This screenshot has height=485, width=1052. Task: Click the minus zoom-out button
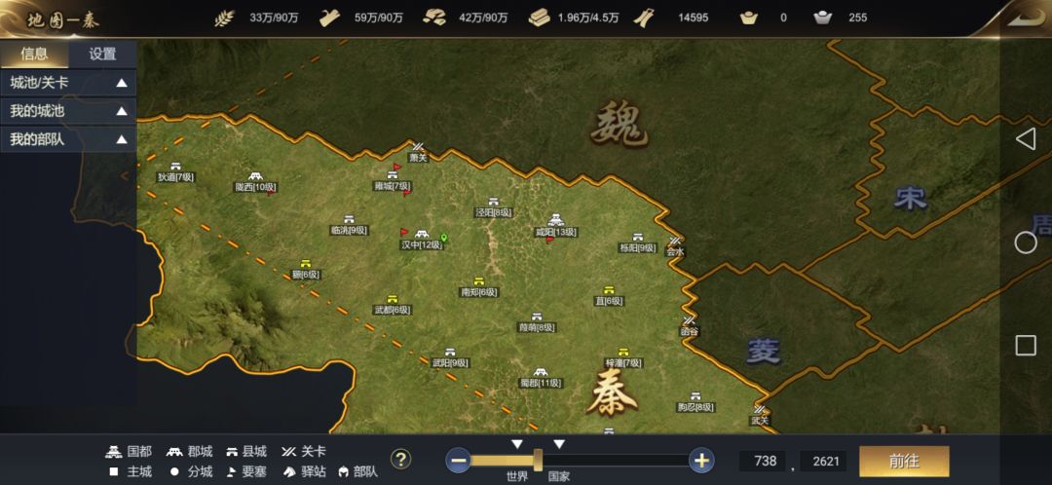[x=460, y=461]
